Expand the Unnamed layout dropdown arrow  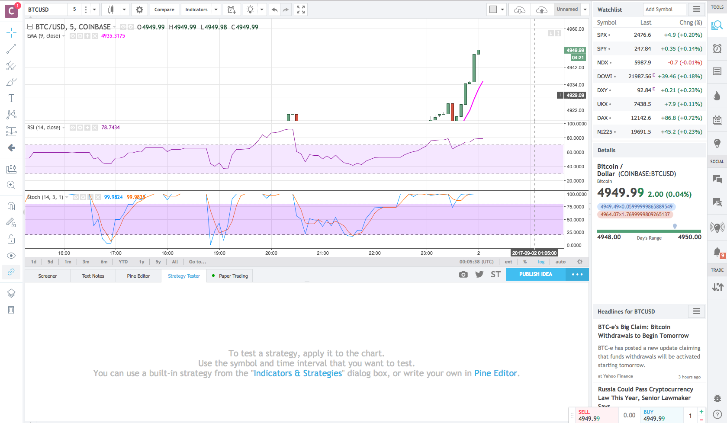tap(585, 10)
